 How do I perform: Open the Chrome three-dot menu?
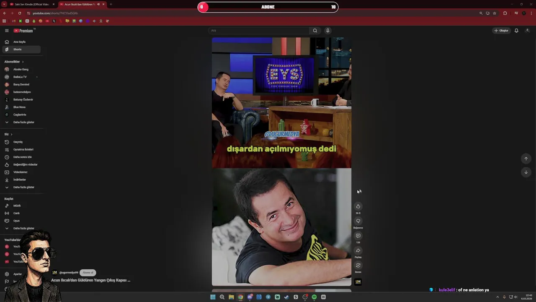click(x=532, y=13)
